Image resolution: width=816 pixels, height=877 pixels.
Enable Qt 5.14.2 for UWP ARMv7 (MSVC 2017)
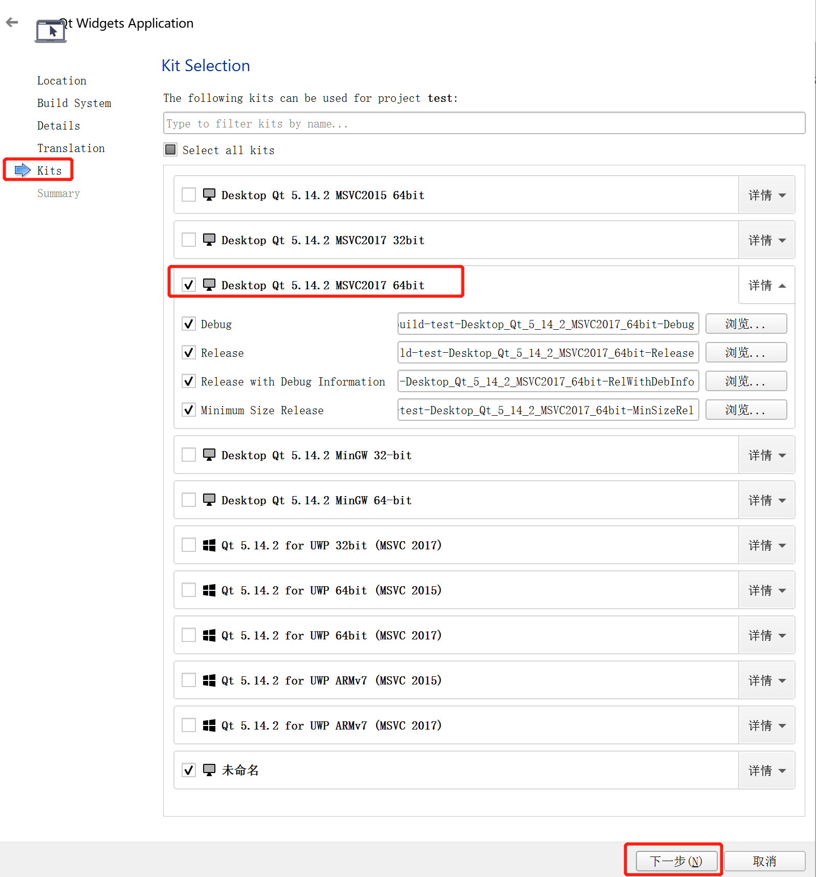pyautogui.click(x=189, y=725)
